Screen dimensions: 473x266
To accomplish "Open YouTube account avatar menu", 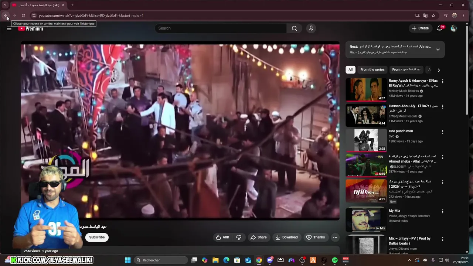I will (x=454, y=28).
